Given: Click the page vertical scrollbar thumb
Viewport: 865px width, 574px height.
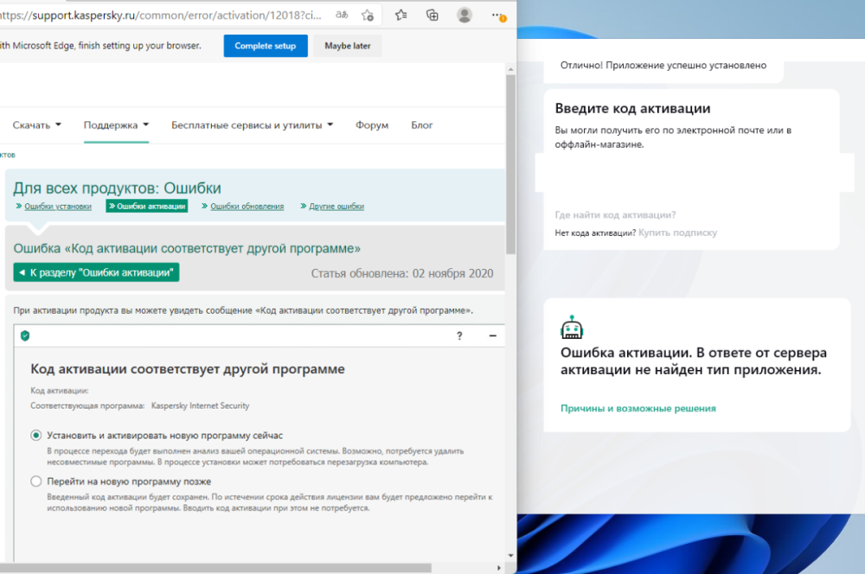Looking at the screenshot, I should click(x=510, y=164).
